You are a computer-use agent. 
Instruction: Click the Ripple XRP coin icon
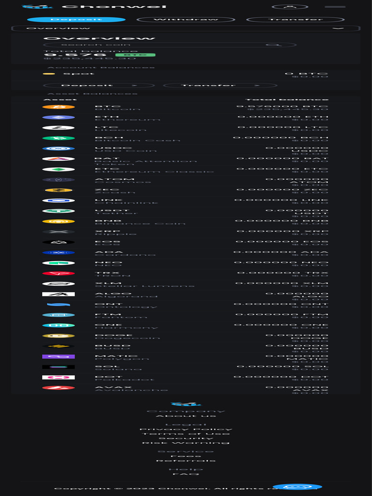[x=59, y=232]
